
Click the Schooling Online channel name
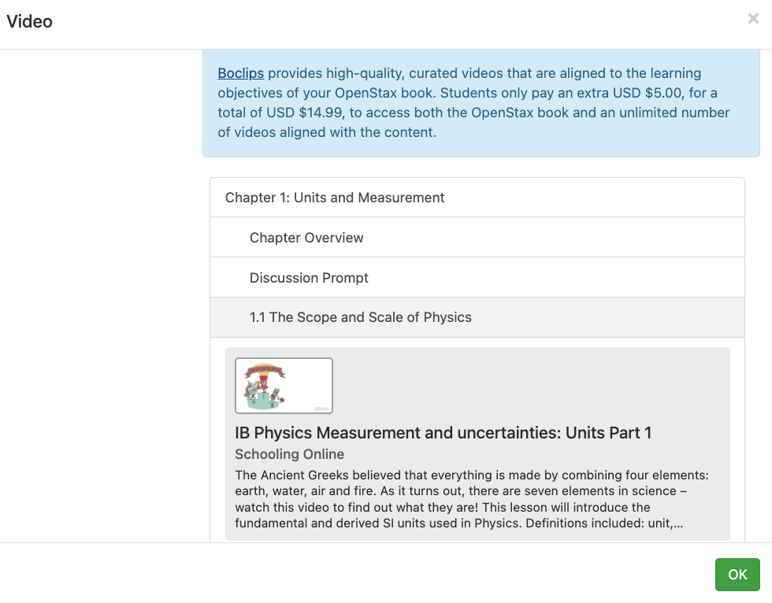[x=289, y=454]
